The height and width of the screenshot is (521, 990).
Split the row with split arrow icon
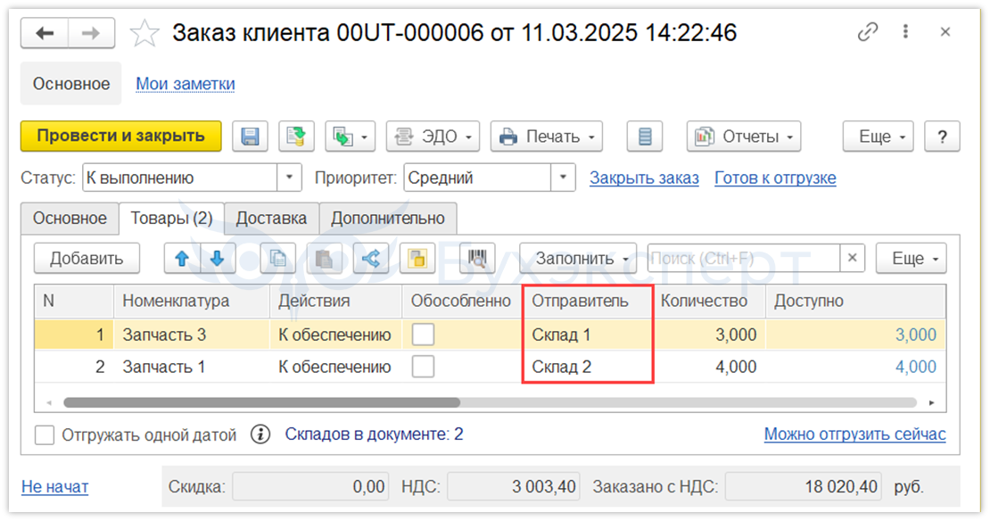click(371, 259)
